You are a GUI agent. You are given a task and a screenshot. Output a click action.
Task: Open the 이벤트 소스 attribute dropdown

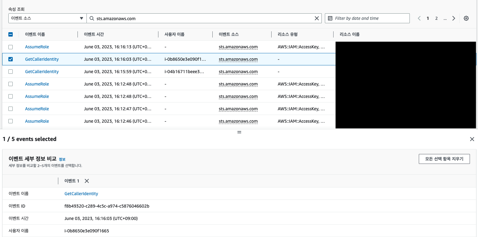click(47, 18)
